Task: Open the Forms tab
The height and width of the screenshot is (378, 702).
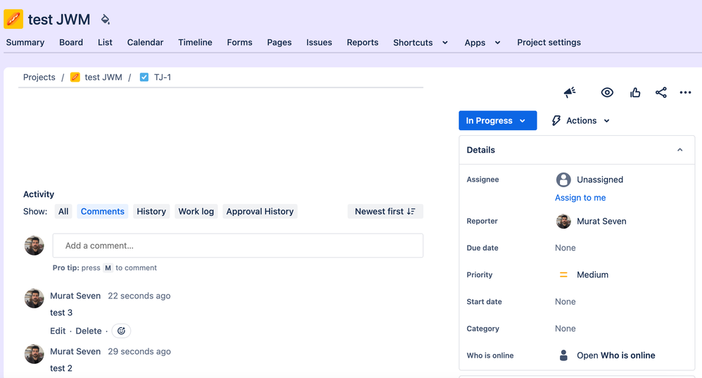Action: point(240,42)
